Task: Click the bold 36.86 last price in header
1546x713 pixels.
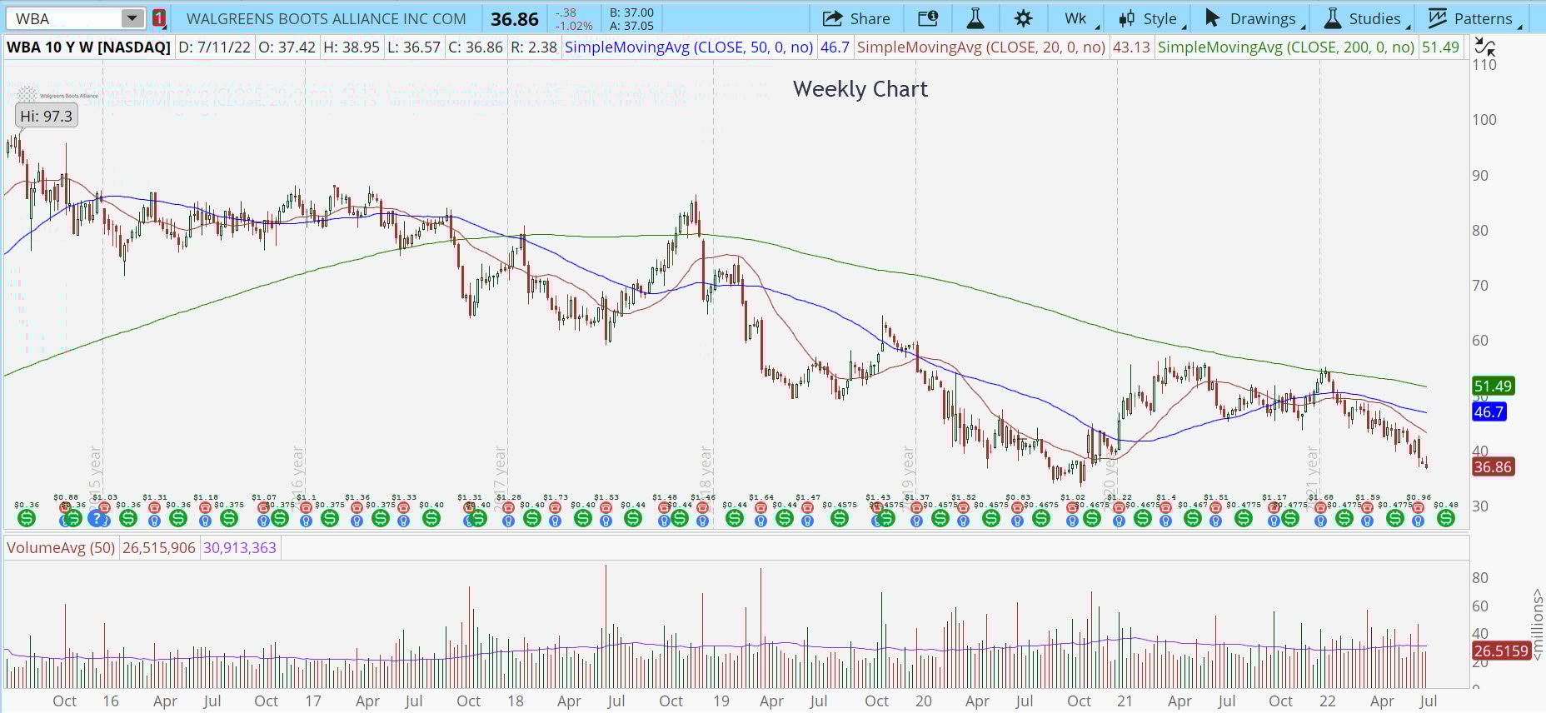Action: coord(515,18)
